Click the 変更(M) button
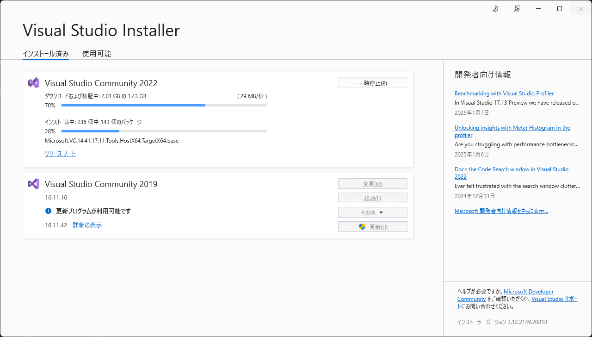Screen dimensions: 592x337 tap(372, 183)
